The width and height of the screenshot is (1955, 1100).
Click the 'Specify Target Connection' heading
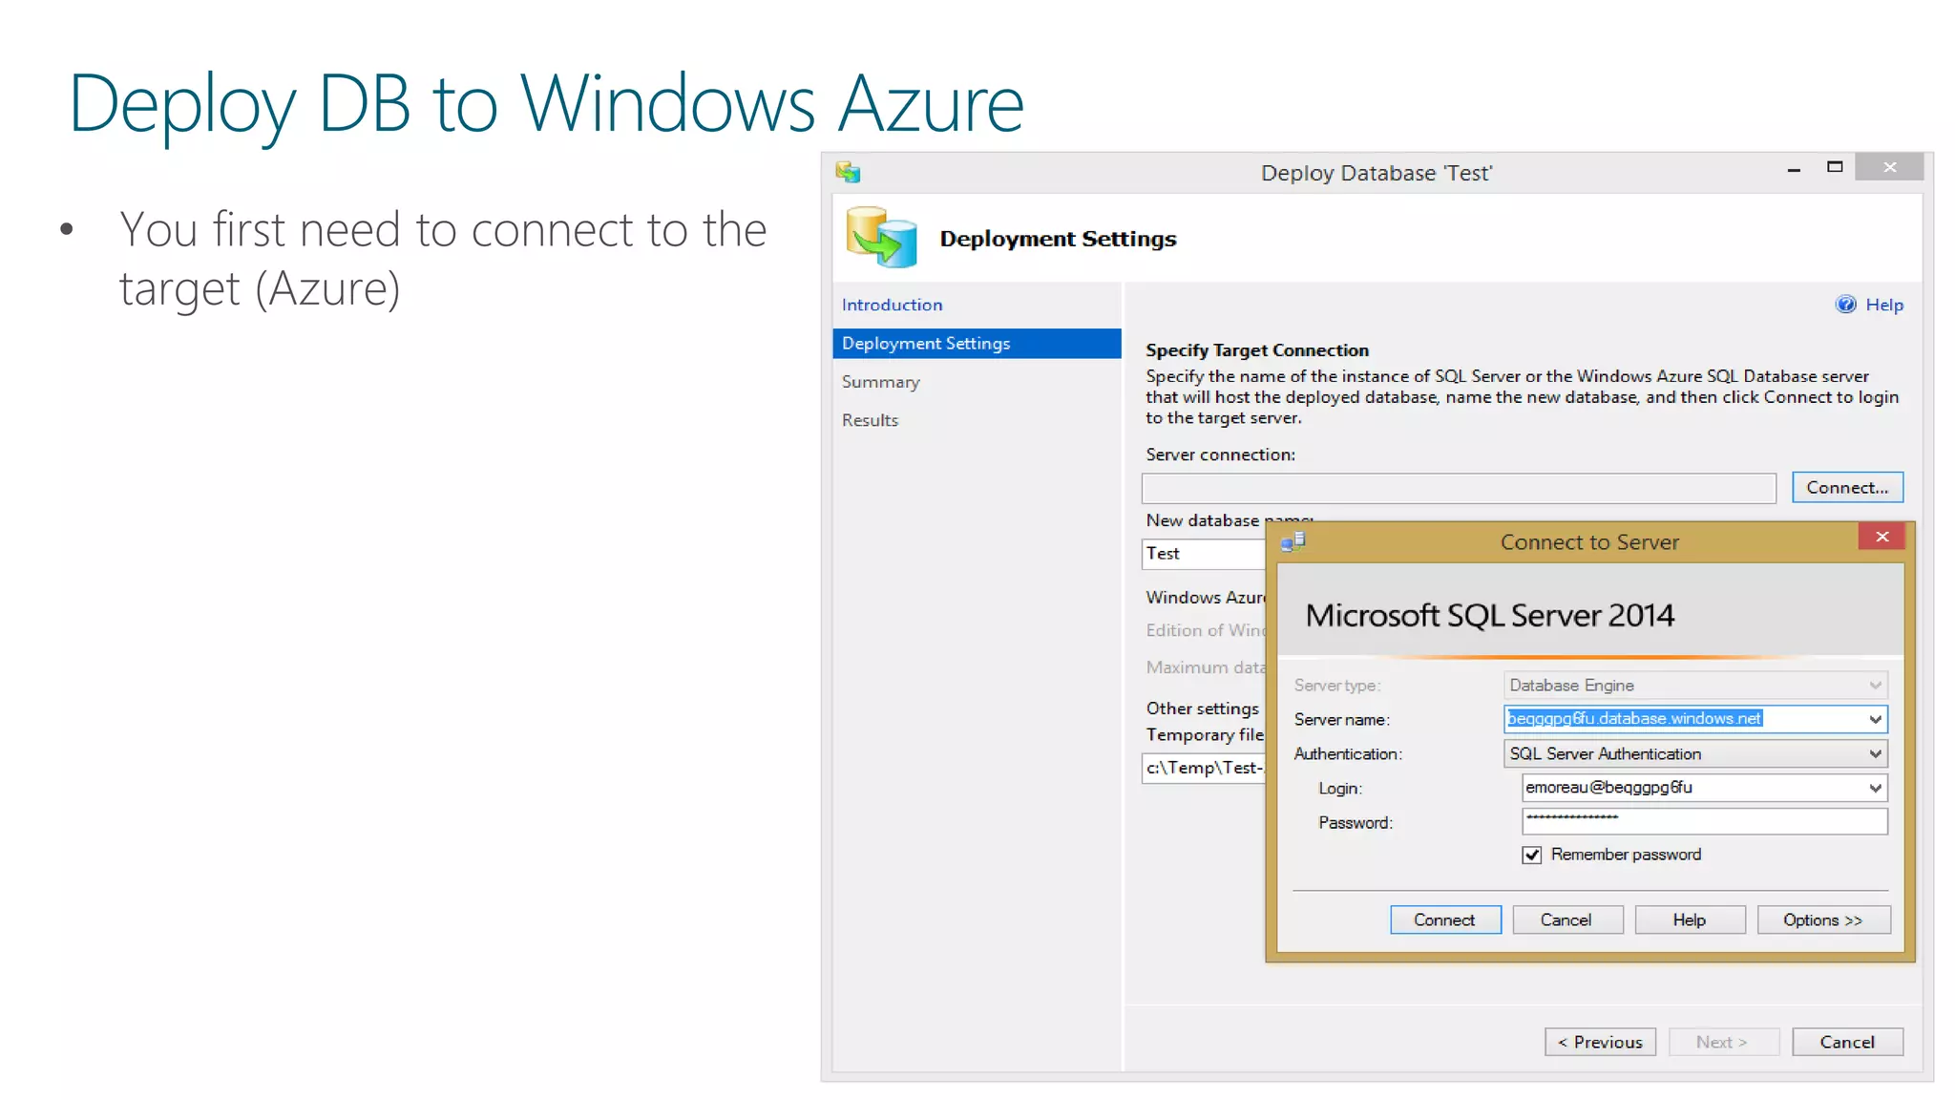click(1257, 350)
